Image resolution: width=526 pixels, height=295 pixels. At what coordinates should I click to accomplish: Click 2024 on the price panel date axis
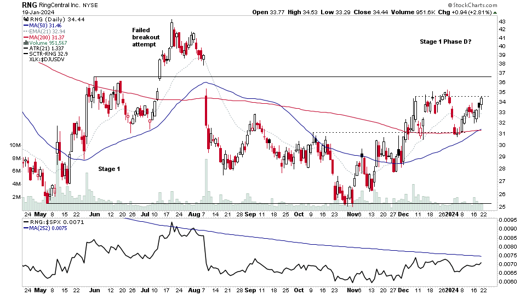451,214
